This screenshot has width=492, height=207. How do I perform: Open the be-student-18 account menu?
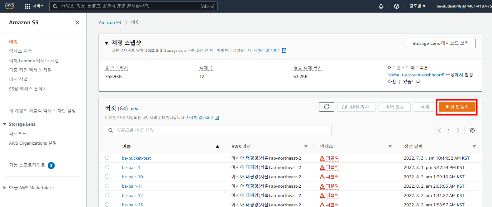coord(464,6)
